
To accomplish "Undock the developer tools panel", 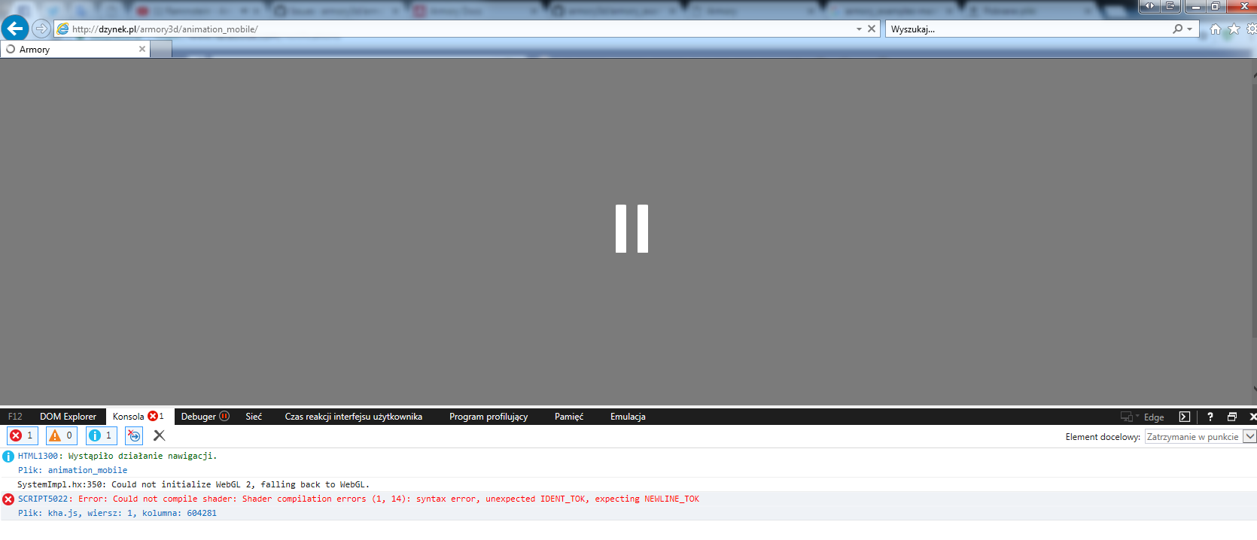I will pyautogui.click(x=1232, y=417).
